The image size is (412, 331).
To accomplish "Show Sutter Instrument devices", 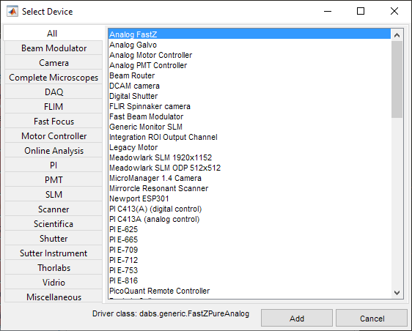I will point(54,253).
